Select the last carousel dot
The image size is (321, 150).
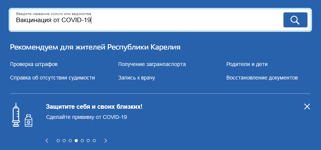pos(94,141)
